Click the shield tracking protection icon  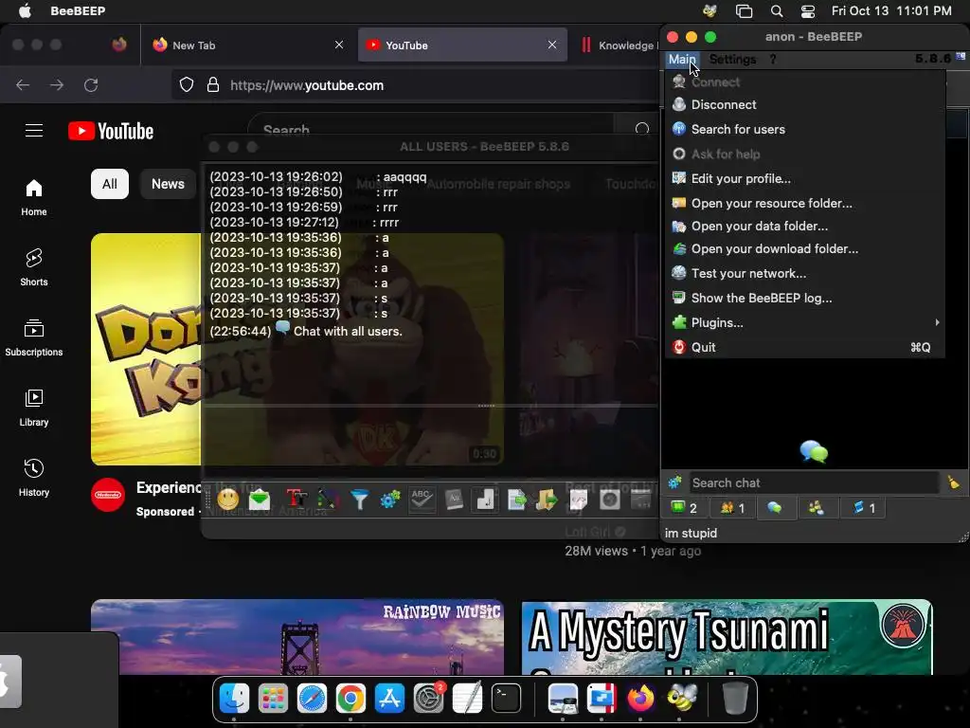187,84
